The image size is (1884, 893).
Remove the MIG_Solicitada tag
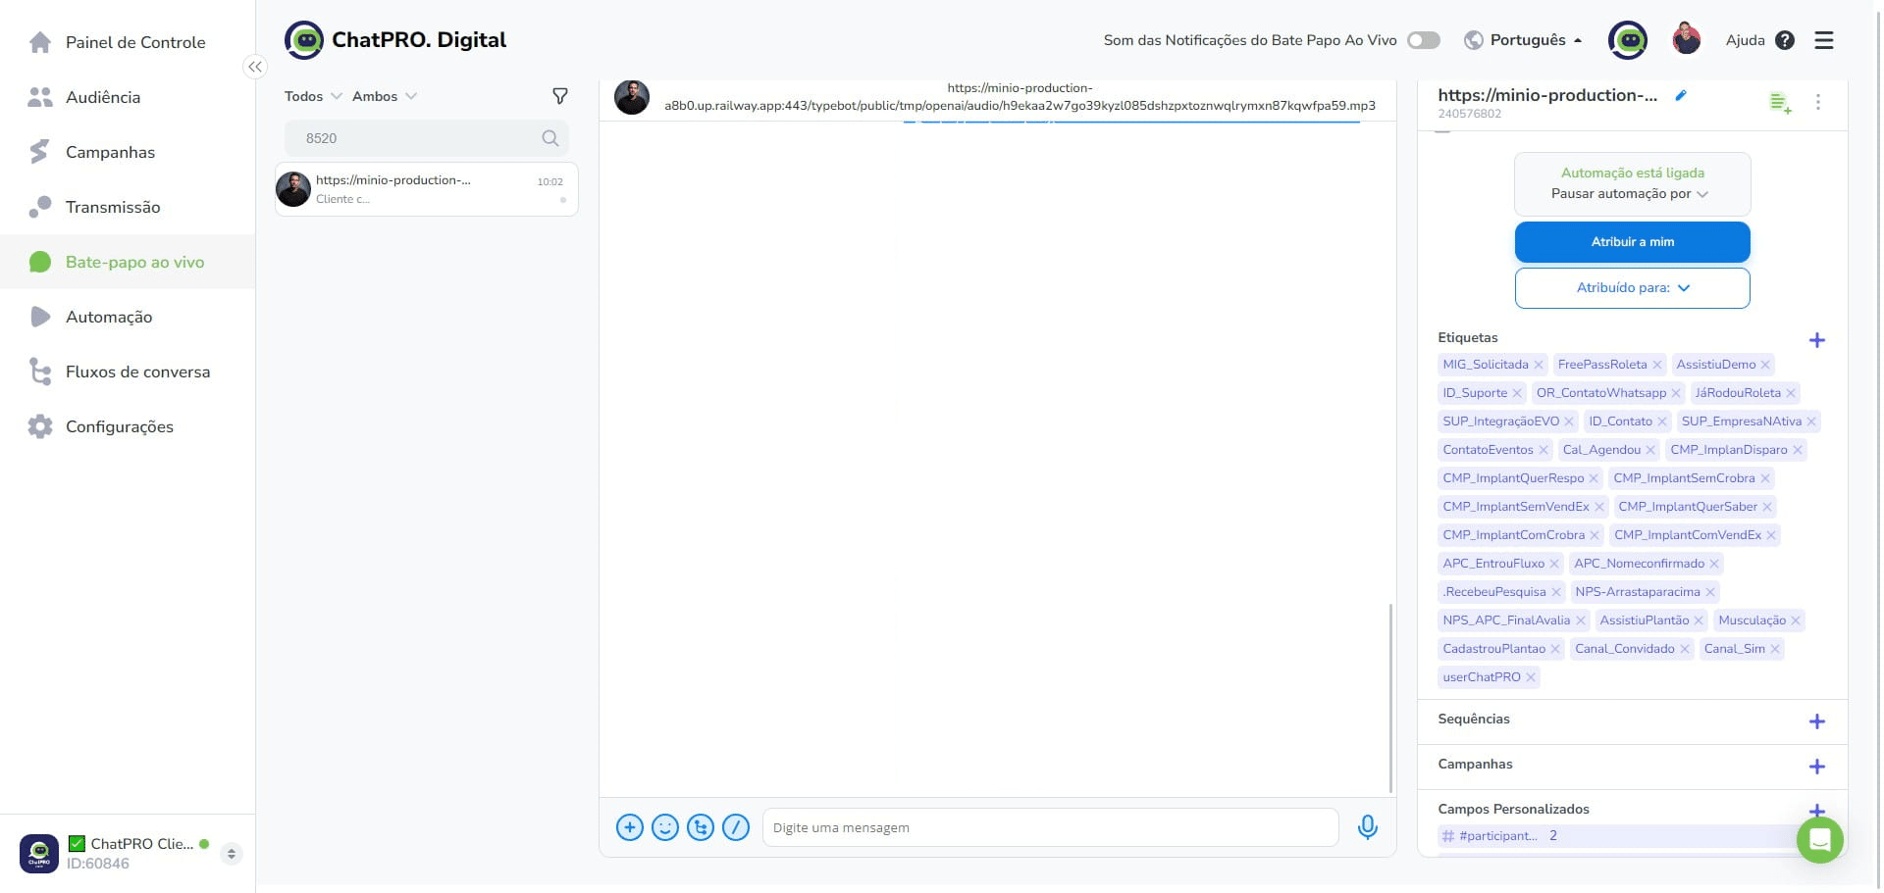click(1539, 365)
